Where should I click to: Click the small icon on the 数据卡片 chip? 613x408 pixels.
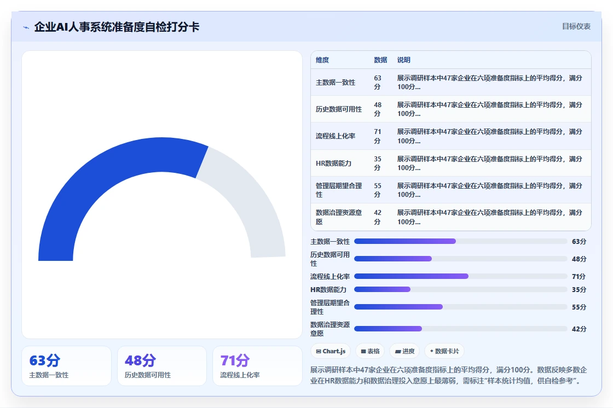pyautogui.click(x=432, y=351)
